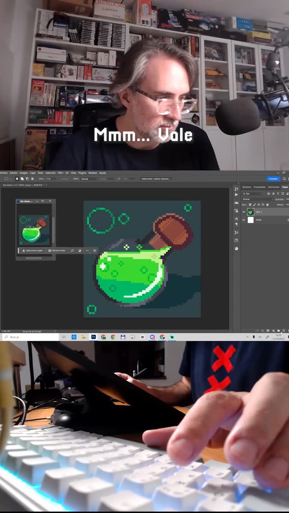Viewport: 289px width, 513px height.
Task: Click the Compartir button
Action: pos(273,179)
